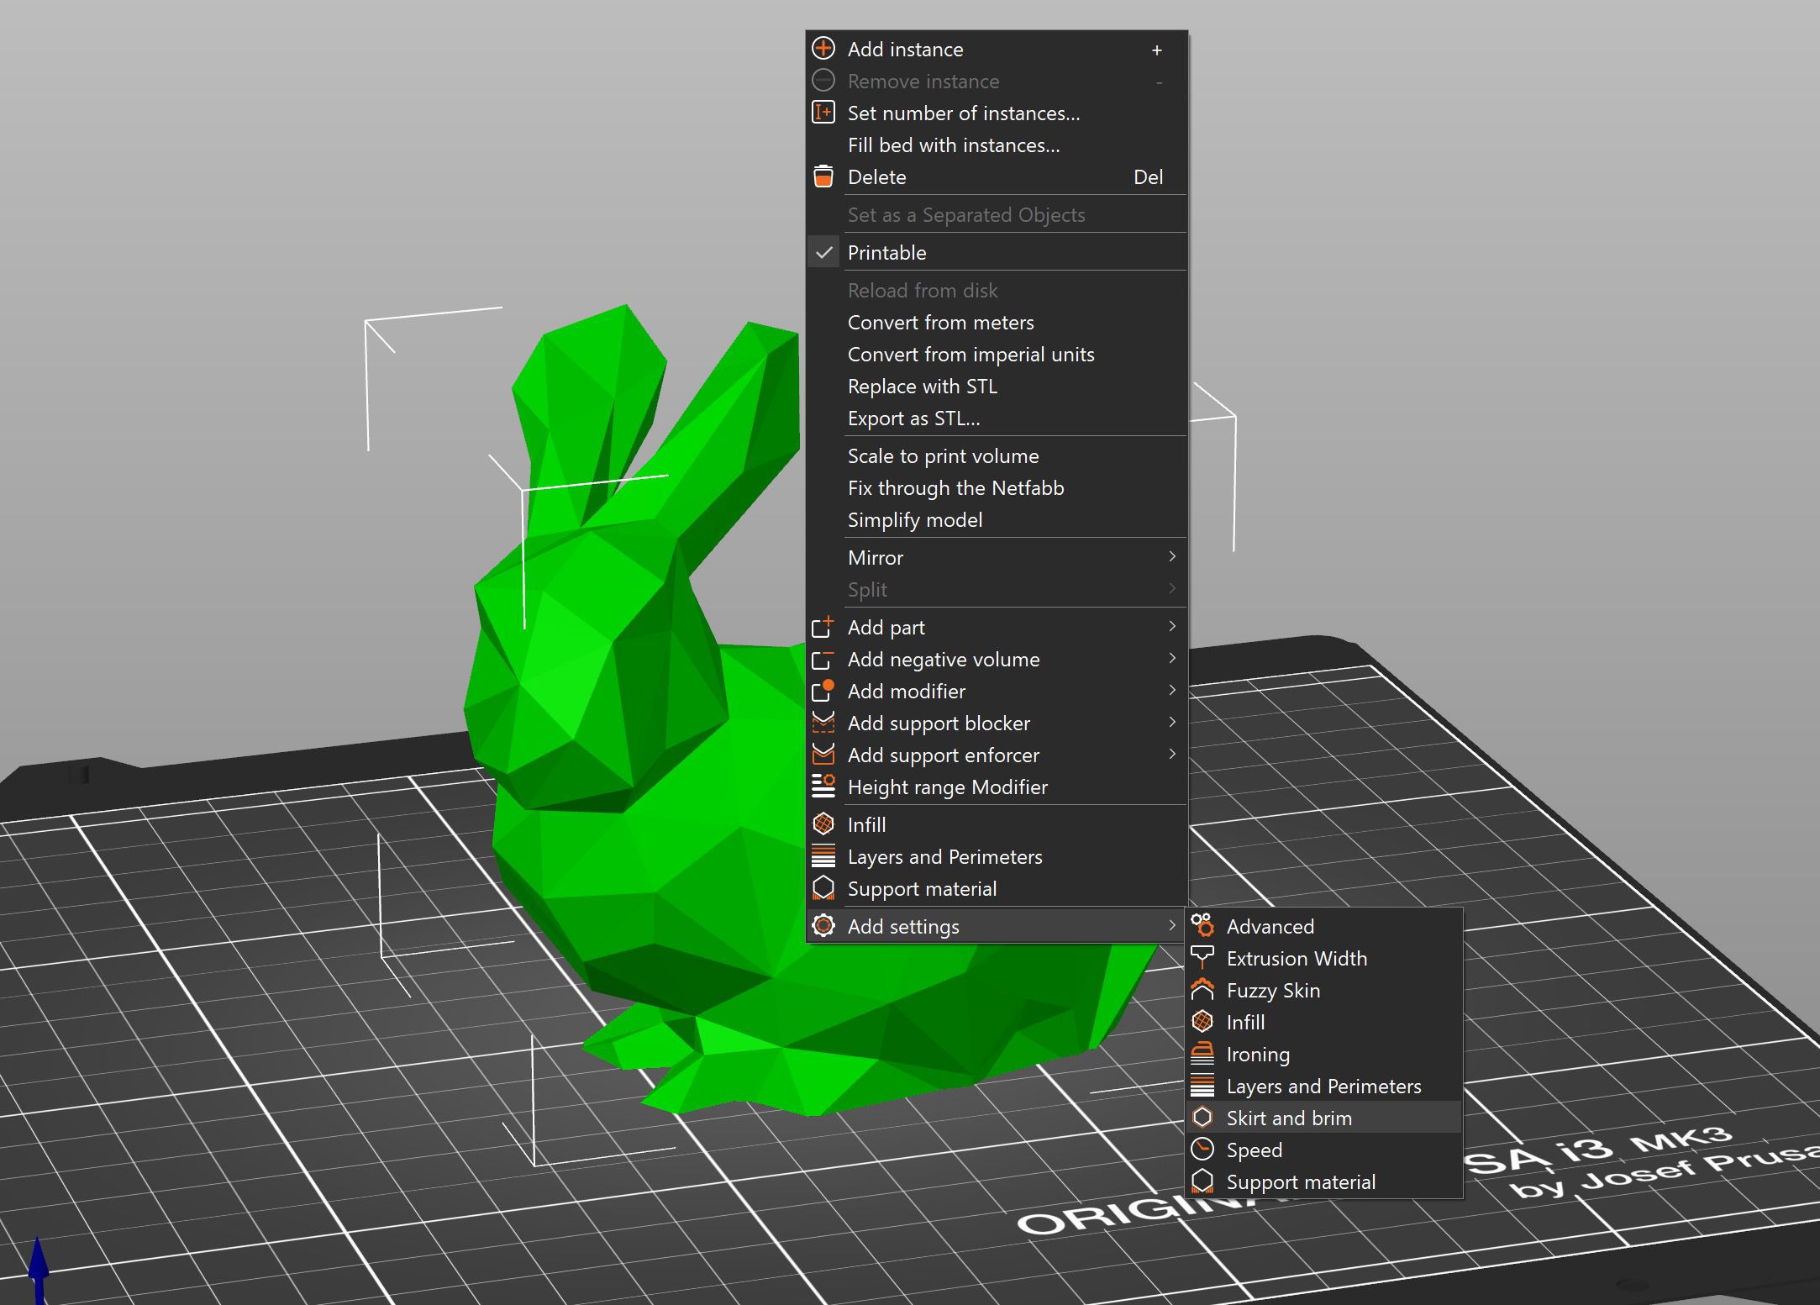1820x1305 pixels.
Task: Click the Skirt and brim icon
Action: (1202, 1118)
